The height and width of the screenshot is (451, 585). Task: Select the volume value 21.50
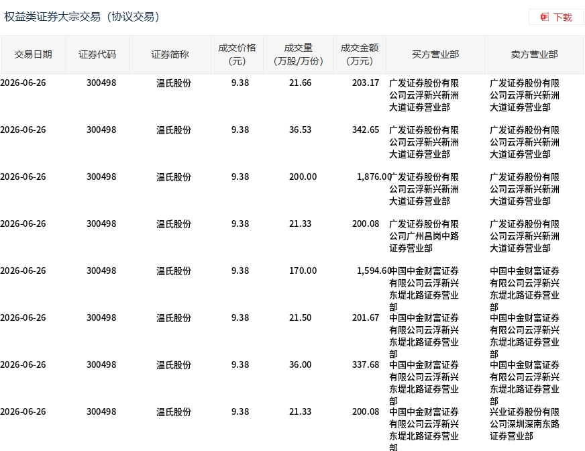coord(300,317)
